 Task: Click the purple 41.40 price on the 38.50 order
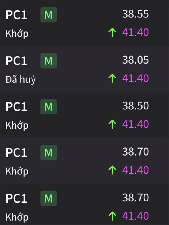pyautogui.click(x=135, y=124)
